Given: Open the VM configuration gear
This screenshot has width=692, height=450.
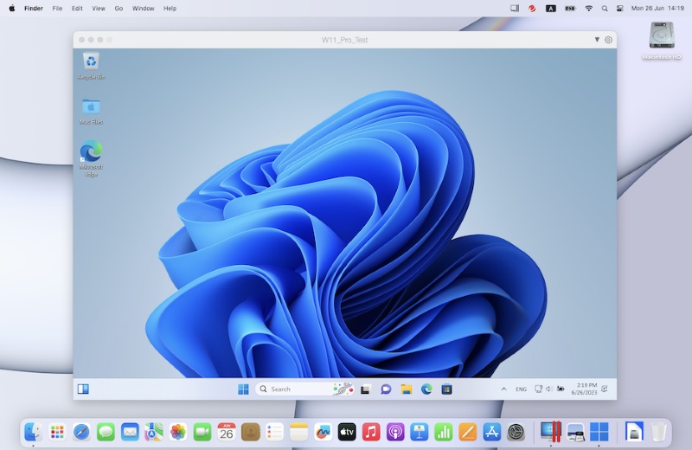Looking at the screenshot, I should click(608, 40).
